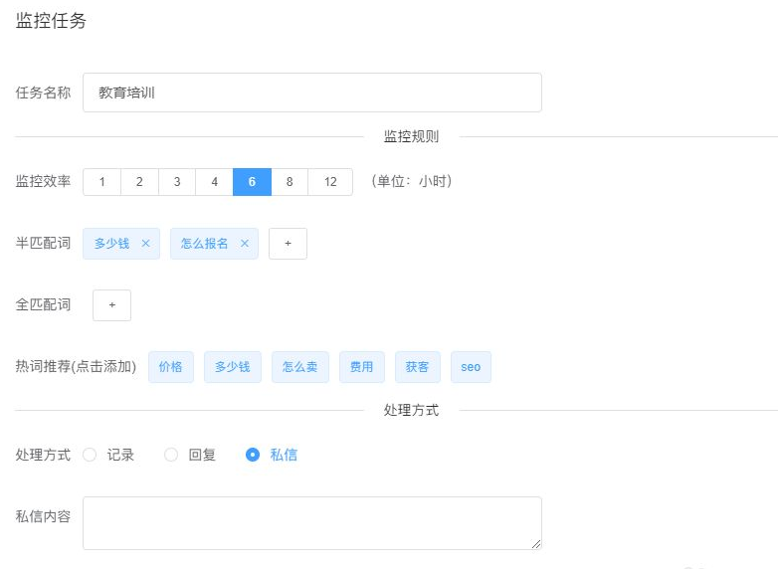The height and width of the screenshot is (569, 778).
Task: Choose the 8 hour interval
Action: coord(290,182)
